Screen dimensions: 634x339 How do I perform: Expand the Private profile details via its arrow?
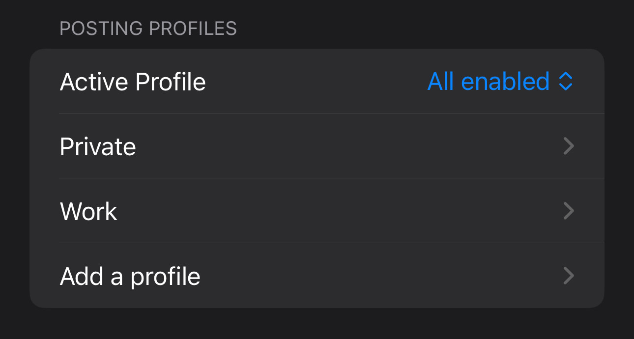tap(568, 146)
